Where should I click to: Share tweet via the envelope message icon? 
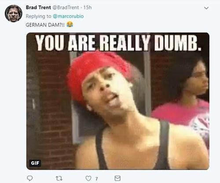pyautogui.click(x=117, y=178)
